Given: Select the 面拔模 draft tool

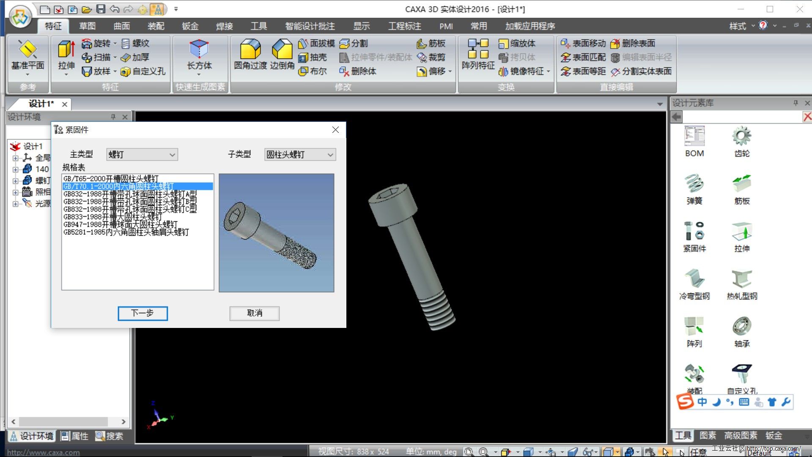Looking at the screenshot, I should (316, 43).
